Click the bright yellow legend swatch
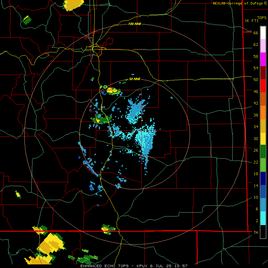Image resolution: width=268 pixels, height=268 pixels. [x=263, y=139]
